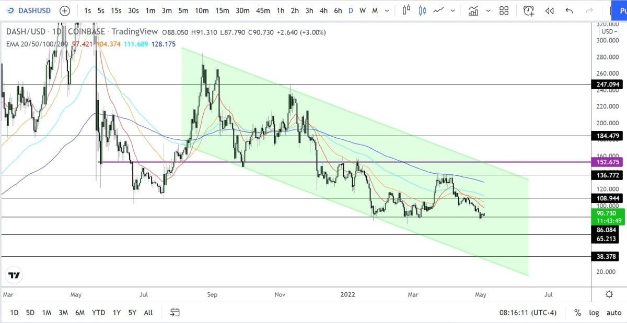Select the 15s interval

coord(116,10)
